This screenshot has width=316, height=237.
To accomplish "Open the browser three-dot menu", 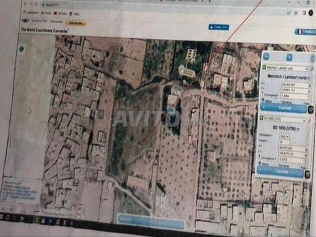I will click(x=312, y=13).
